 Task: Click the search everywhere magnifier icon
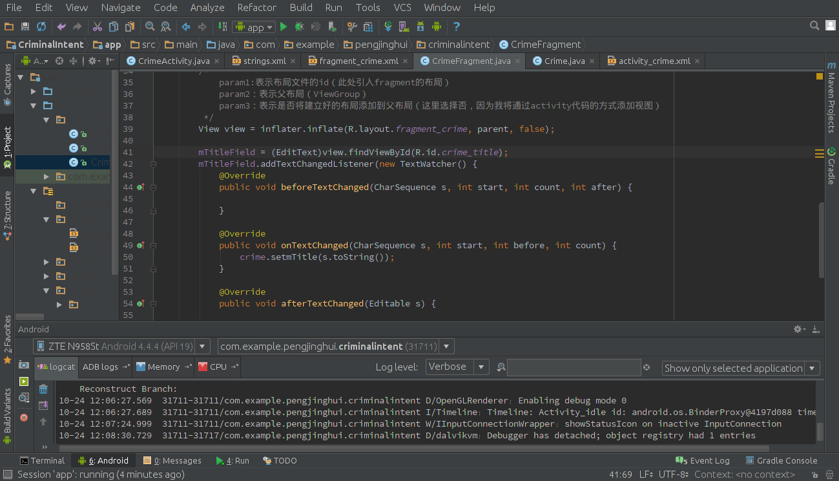tap(814, 26)
